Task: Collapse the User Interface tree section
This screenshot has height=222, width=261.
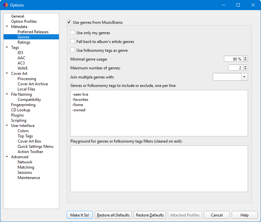Action: [7, 126]
